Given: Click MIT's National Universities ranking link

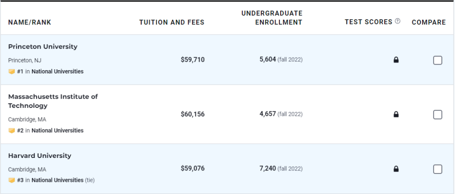Looking at the screenshot, I should 57,131.
